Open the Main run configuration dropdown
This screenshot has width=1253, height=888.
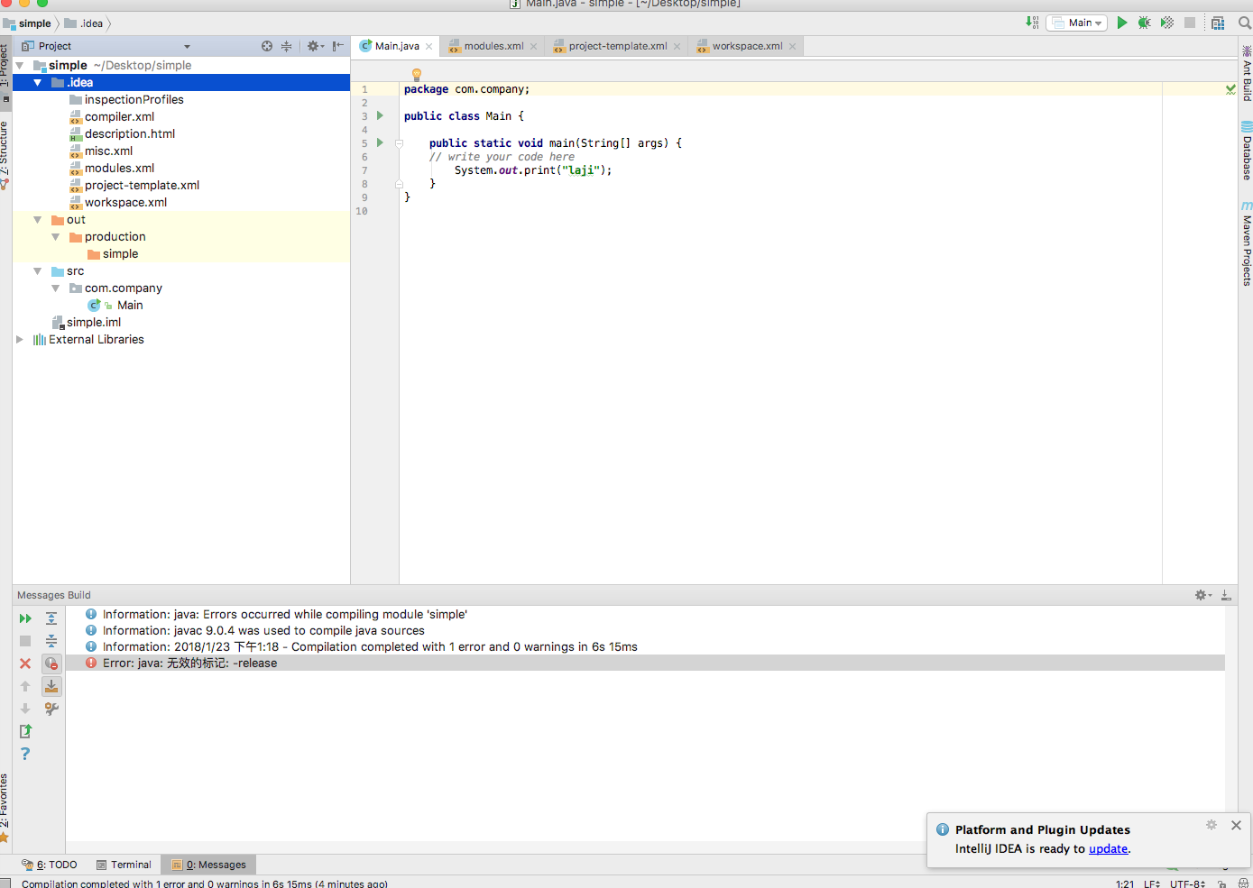[x=1077, y=23]
